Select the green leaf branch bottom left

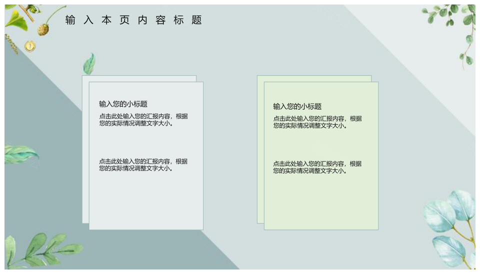click(x=43, y=249)
